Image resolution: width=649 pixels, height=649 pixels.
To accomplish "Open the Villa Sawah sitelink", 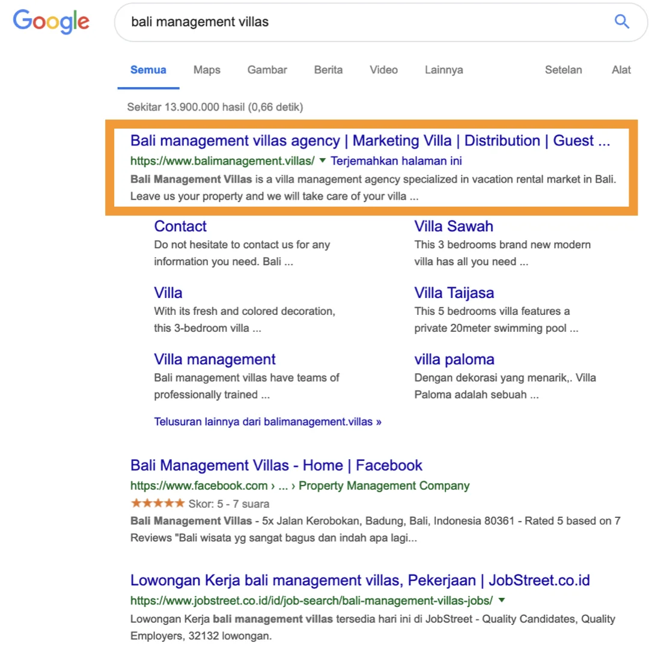I will (454, 227).
